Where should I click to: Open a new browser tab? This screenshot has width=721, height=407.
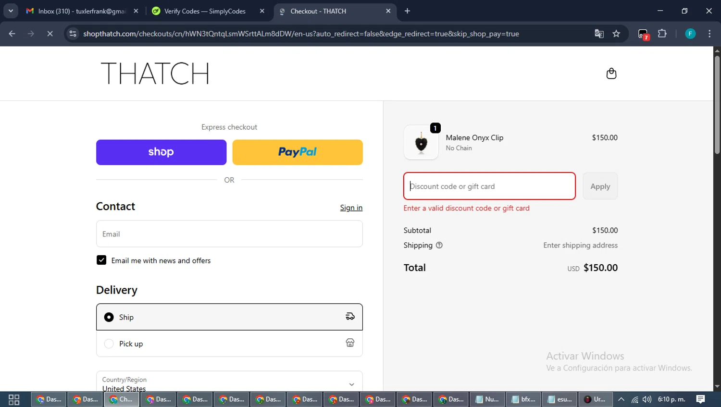coord(407,11)
